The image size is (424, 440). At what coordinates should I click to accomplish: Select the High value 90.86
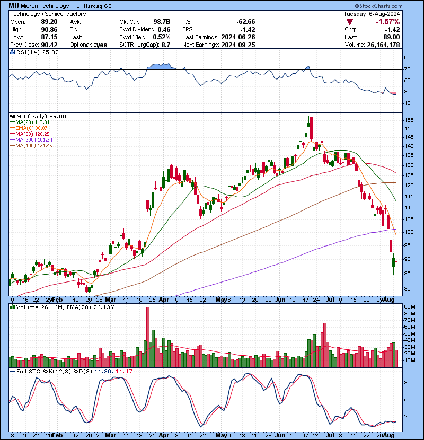[x=49, y=30]
